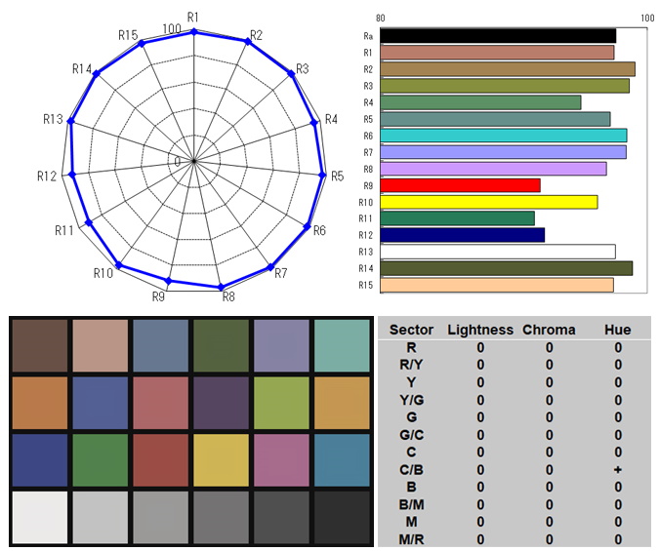Select the gray-teal R5 bar
Viewport: 659px width, 551px height.
[x=495, y=119]
